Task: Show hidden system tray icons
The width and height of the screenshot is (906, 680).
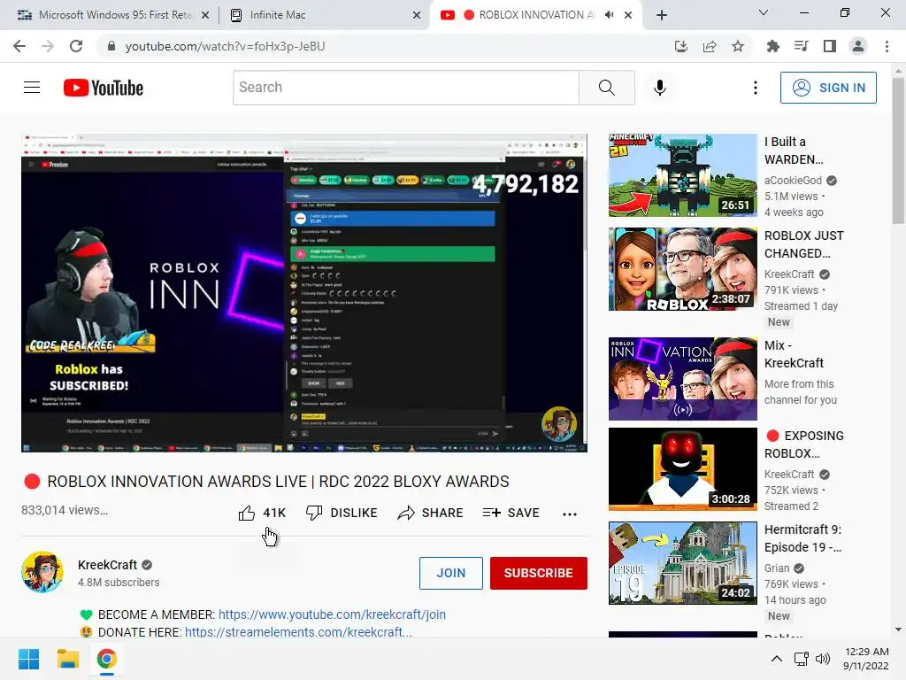Action: [777, 659]
